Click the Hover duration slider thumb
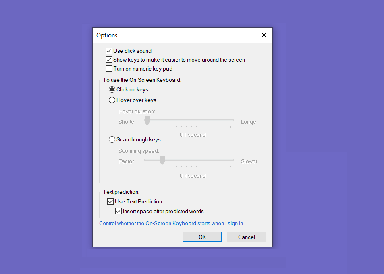 click(x=147, y=120)
